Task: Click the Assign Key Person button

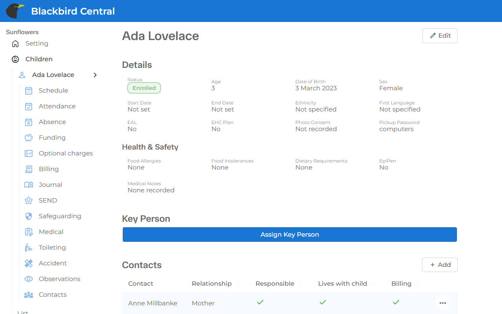Action: click(x=290, y=235)
